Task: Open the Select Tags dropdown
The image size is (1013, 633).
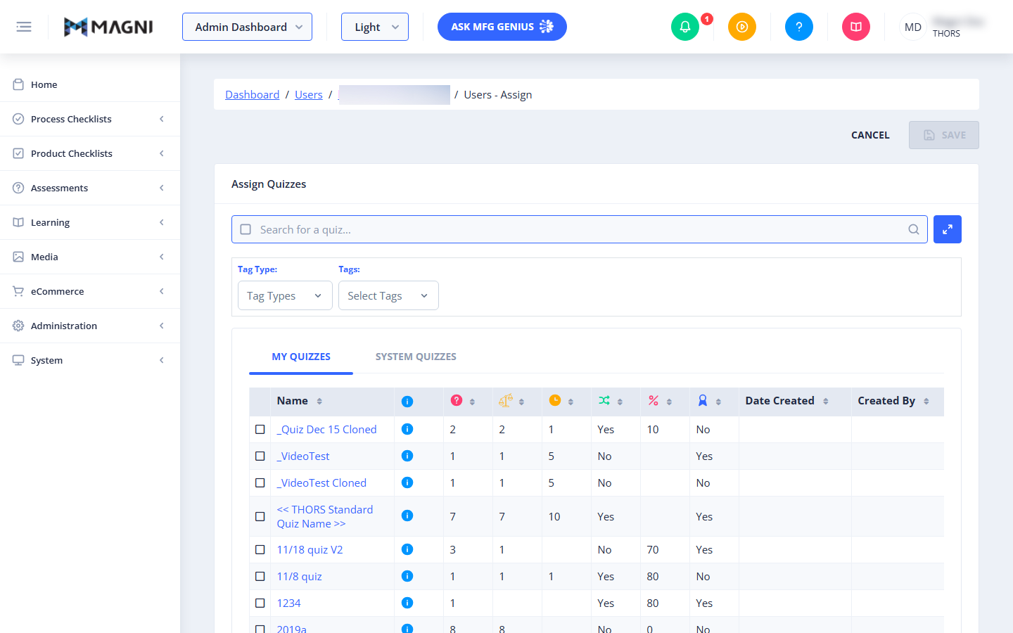Action: click(x=388, y=295)
